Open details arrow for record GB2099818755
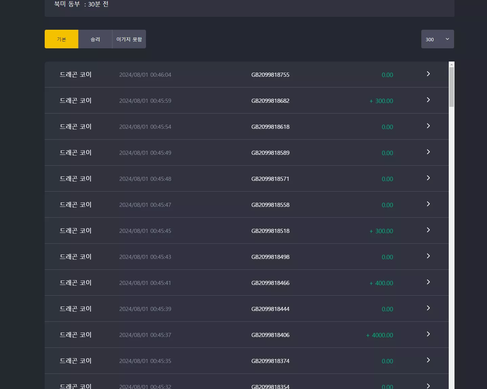This screenshot has width=487, height=389. point(428,74)
